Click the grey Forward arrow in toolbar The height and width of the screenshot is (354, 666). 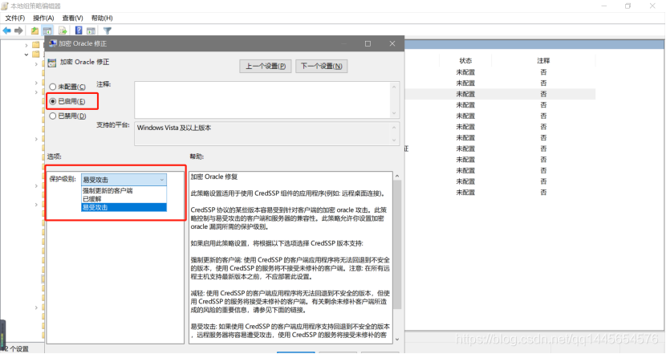point(18,31)
